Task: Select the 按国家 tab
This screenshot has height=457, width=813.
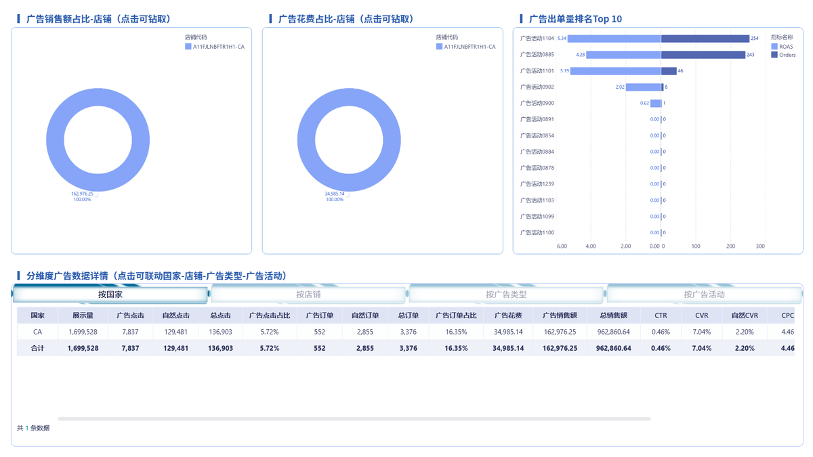Action: (110, 295)
